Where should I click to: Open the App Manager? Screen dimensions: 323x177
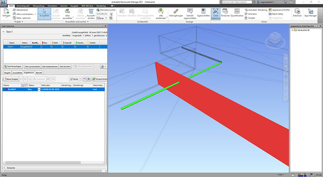(x=310, y=13)
